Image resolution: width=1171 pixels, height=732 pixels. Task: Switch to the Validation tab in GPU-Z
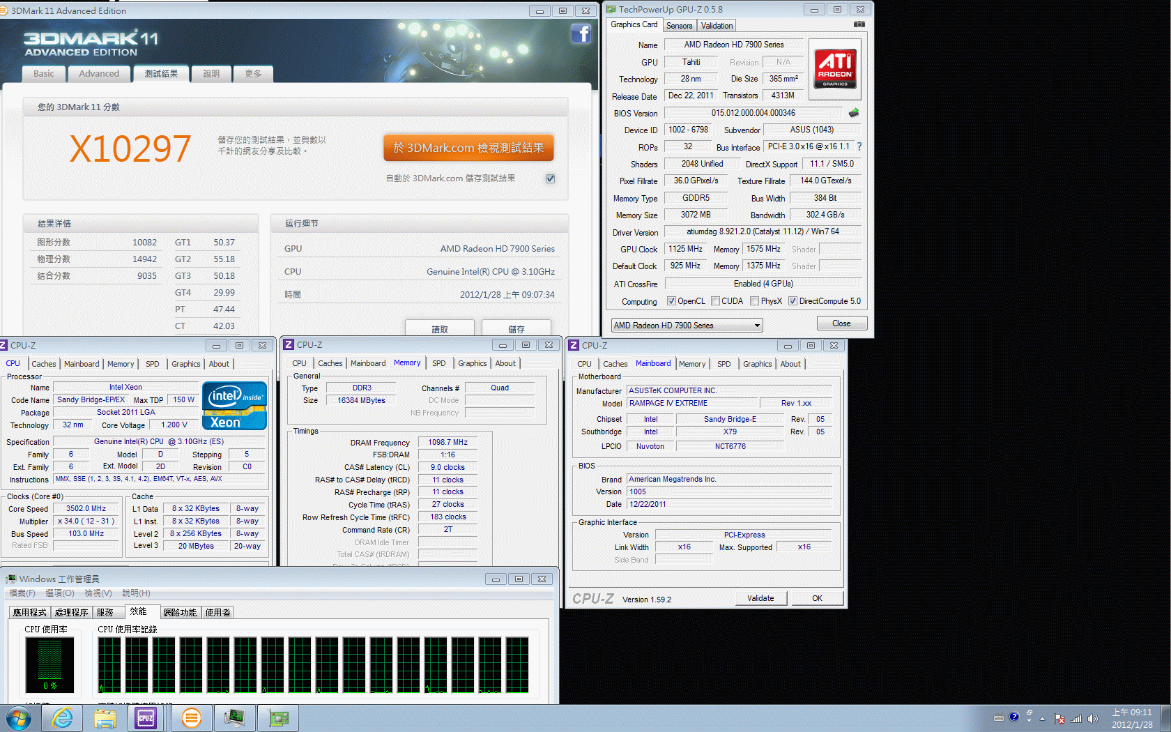coord(717,26)
